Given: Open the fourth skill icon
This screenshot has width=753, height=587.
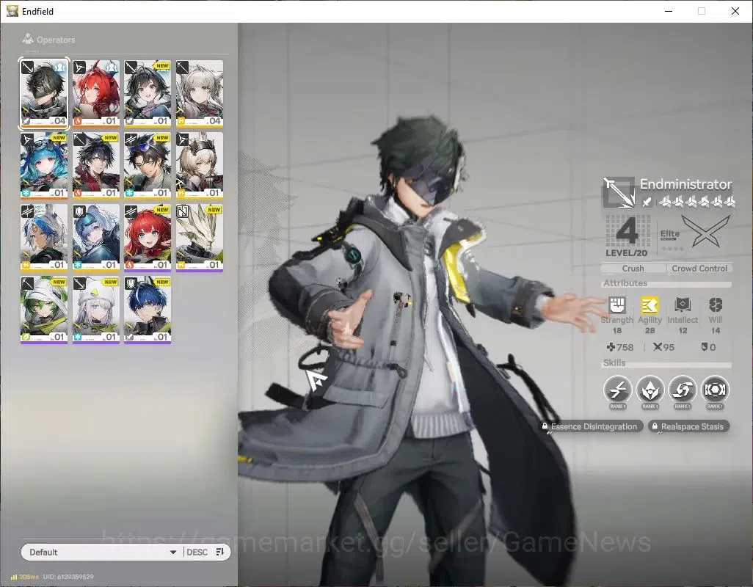Looking at the screenshot, I should [x=715, y=389].
